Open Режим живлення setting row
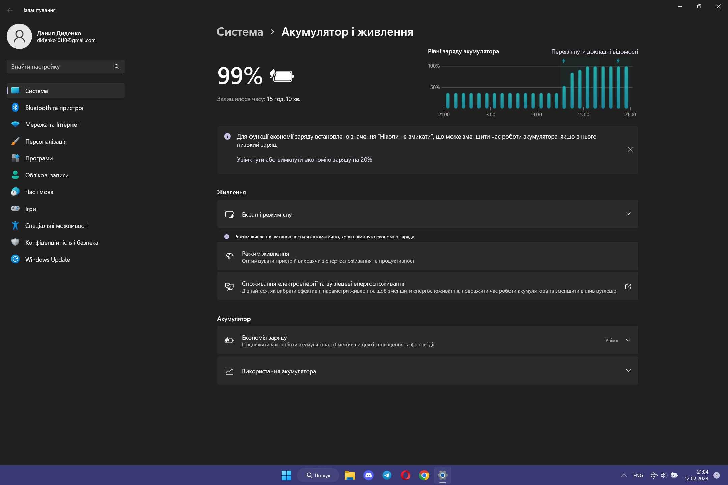This screenshot has width=728, height=485. click(428, 256)
